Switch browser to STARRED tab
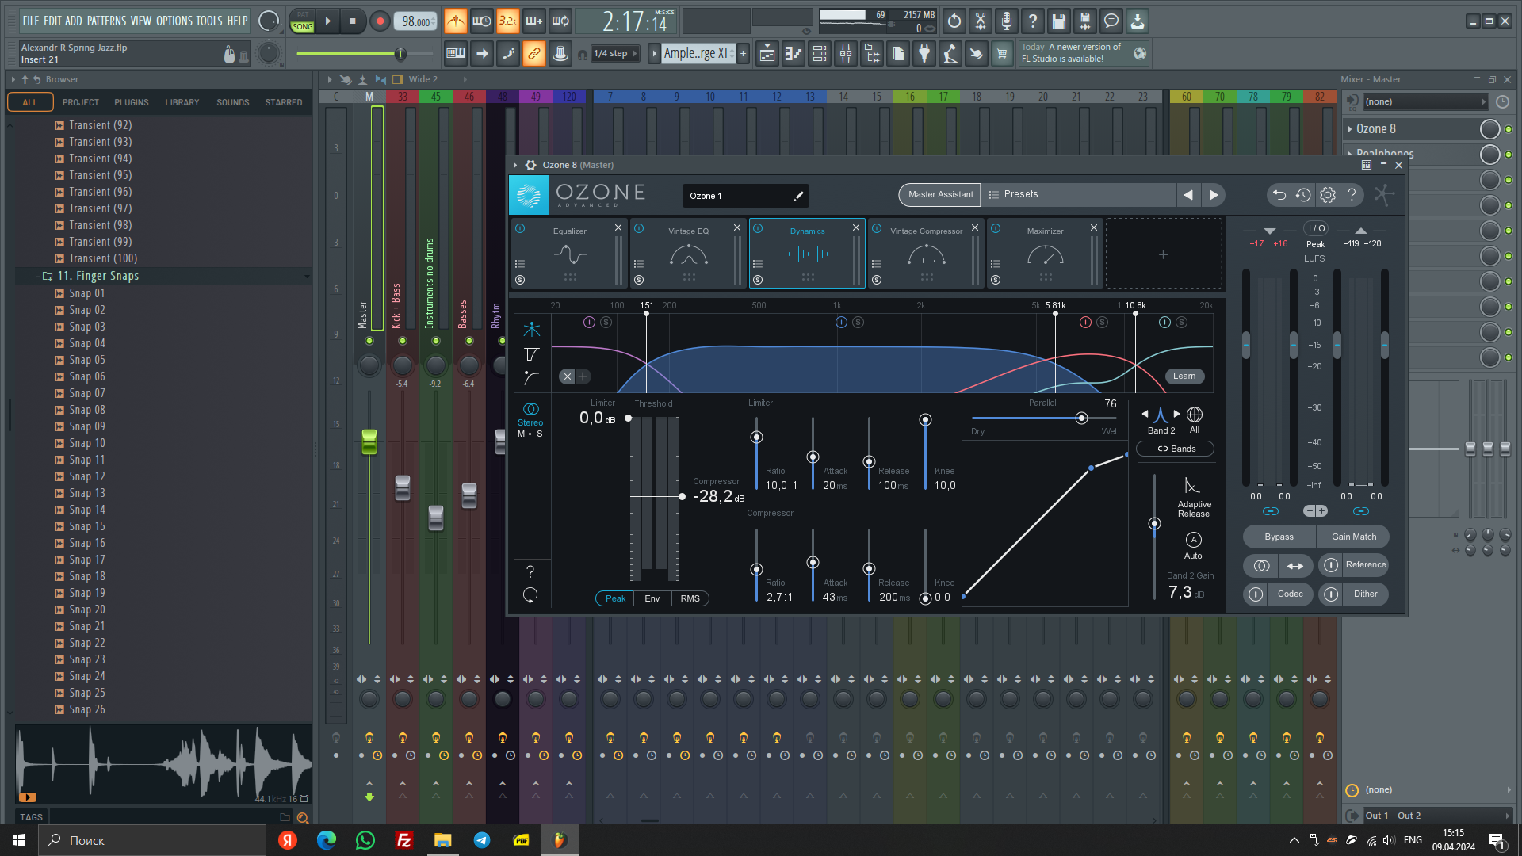Viewport: 1522px width, 856px height. point(284,102)
